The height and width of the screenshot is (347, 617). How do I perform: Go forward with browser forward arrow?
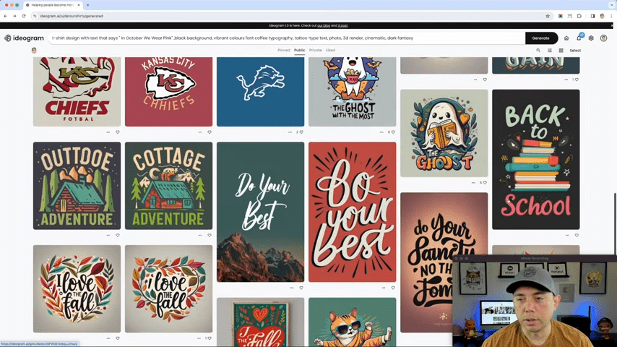click(x=14, y=16)
